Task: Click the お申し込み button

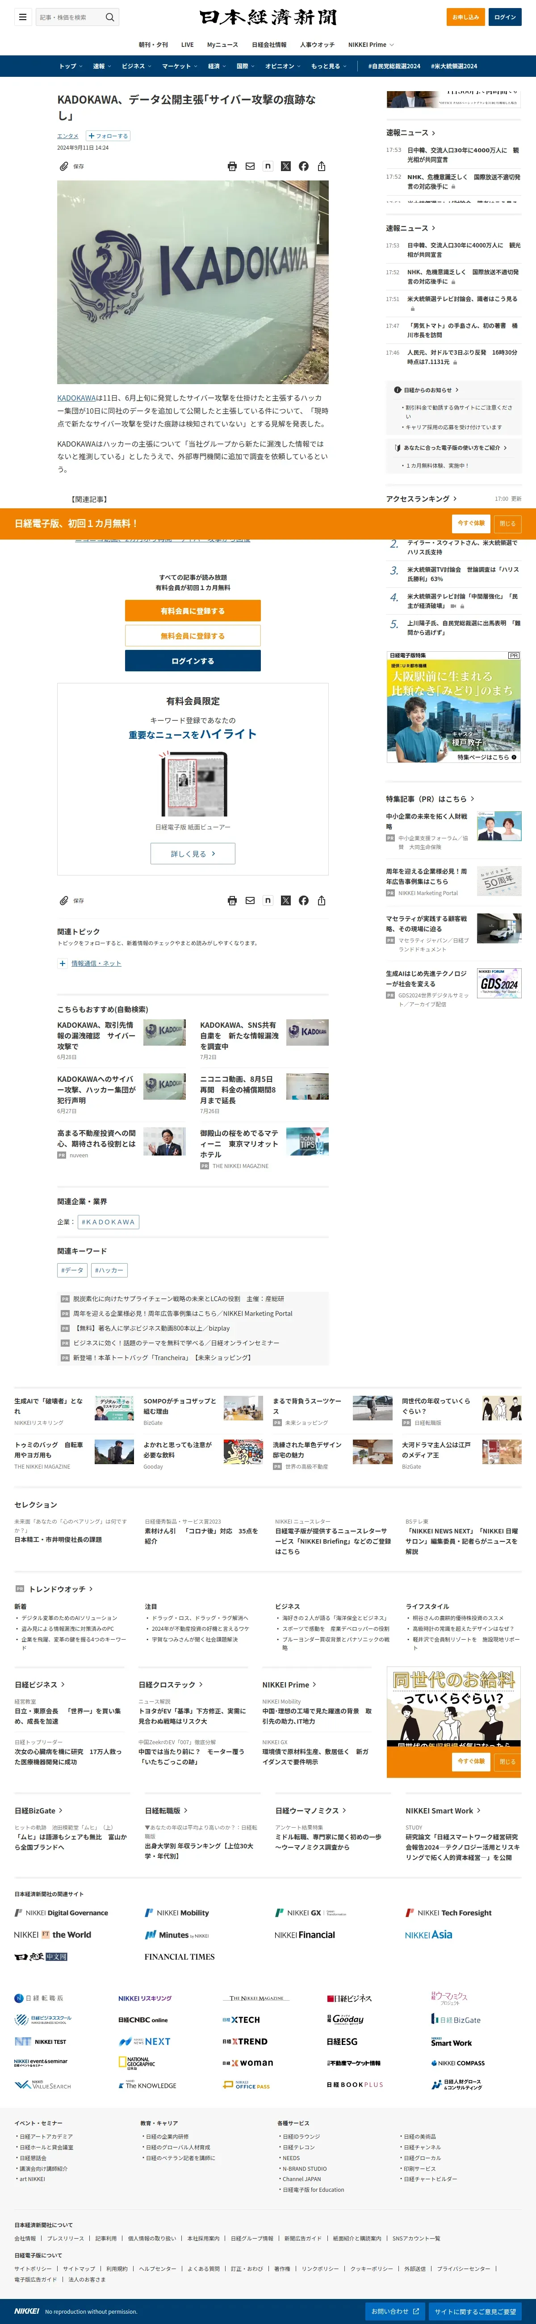Action: pyautogui.click(x=465, y=17)
